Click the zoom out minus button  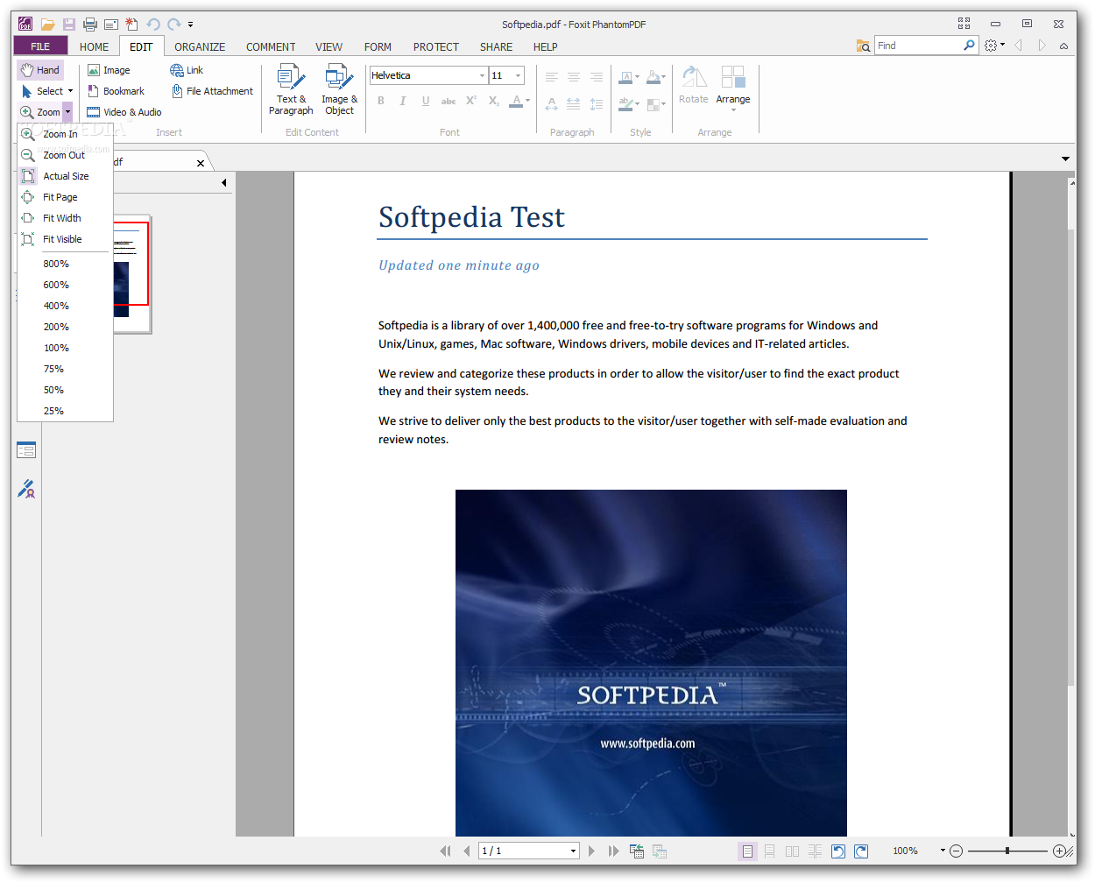pyautogui.click(x=957, y=851)
